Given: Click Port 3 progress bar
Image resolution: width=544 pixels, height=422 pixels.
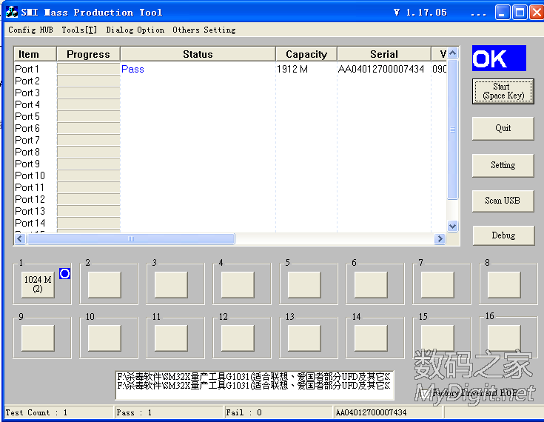Looking at the screenshot, I should pos(89,93).
